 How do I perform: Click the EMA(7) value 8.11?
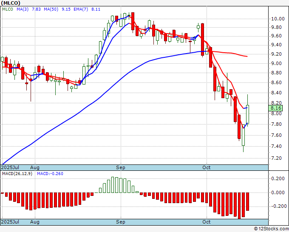[96, 9]
